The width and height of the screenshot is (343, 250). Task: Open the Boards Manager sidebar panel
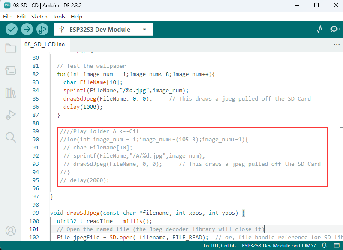(x=10, y=70)
